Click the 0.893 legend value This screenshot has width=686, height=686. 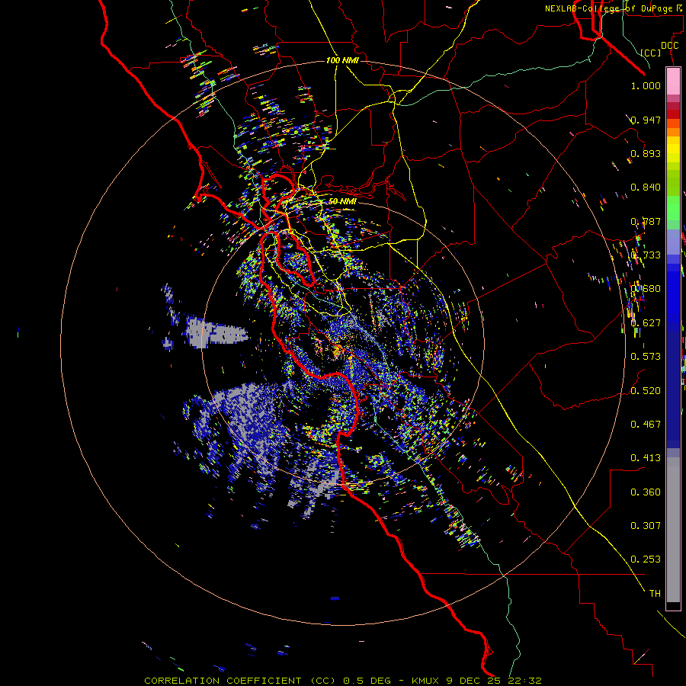coord(646,153)
